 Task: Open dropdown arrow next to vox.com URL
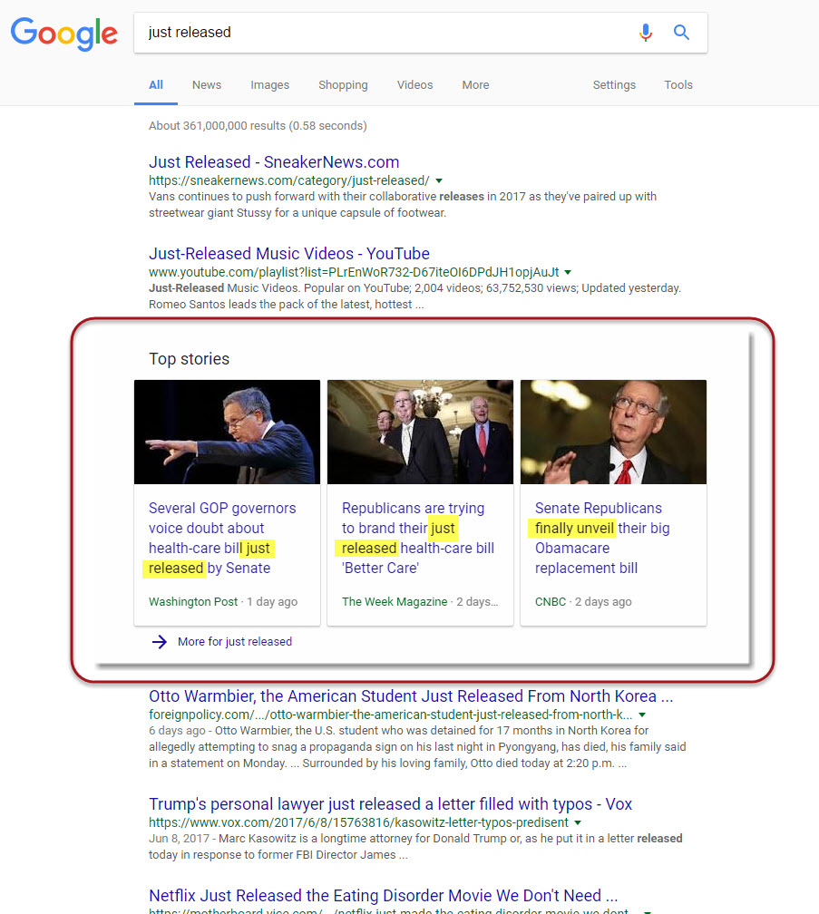pos(578,822)
